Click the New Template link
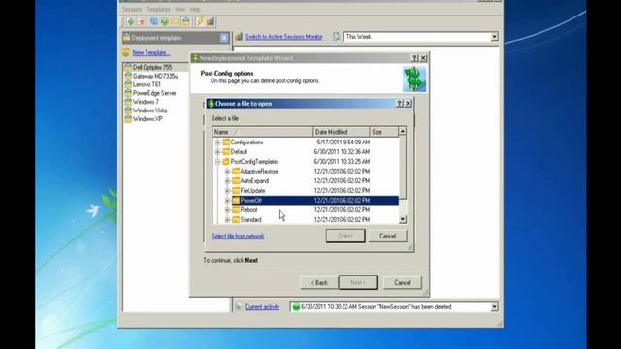621x349 pixels. [x=151, y=52]
